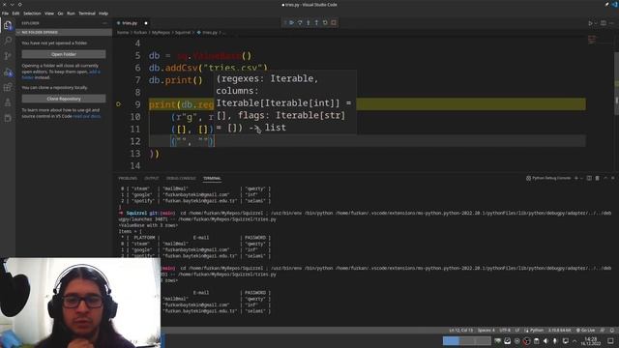This screenshot has width=619, height=348.
Task: Open the Source Control view
Action: [x=8, y=56]
